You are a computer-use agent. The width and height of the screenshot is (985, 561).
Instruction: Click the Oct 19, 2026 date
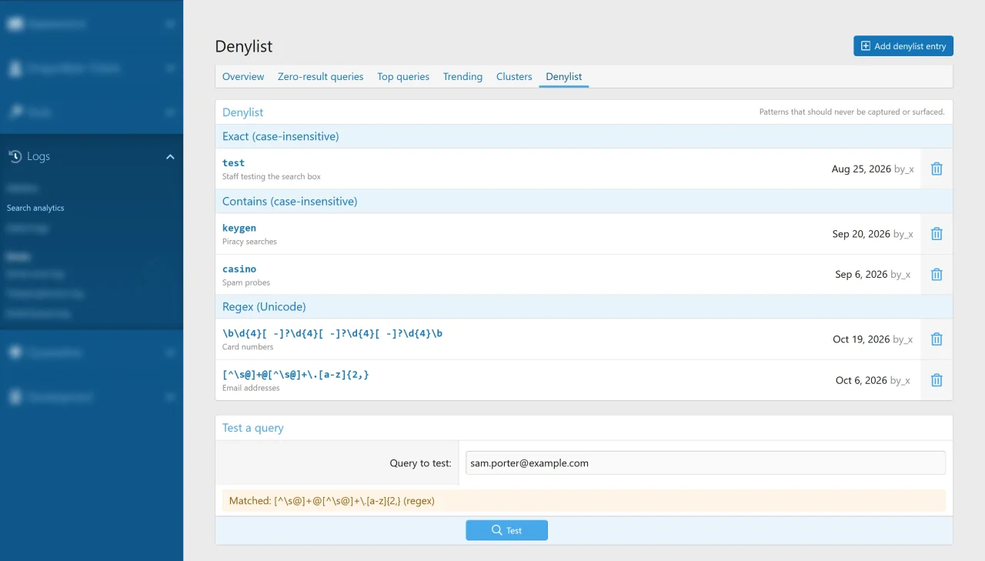861,339
